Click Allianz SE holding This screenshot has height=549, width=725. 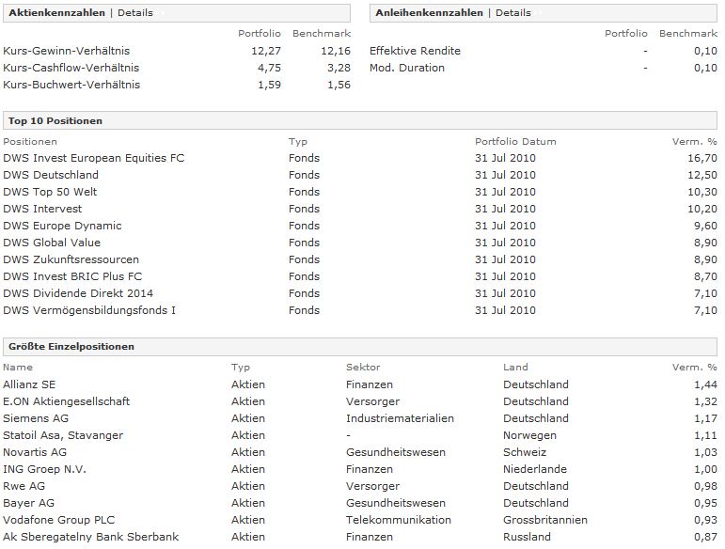tap(29, 384)
